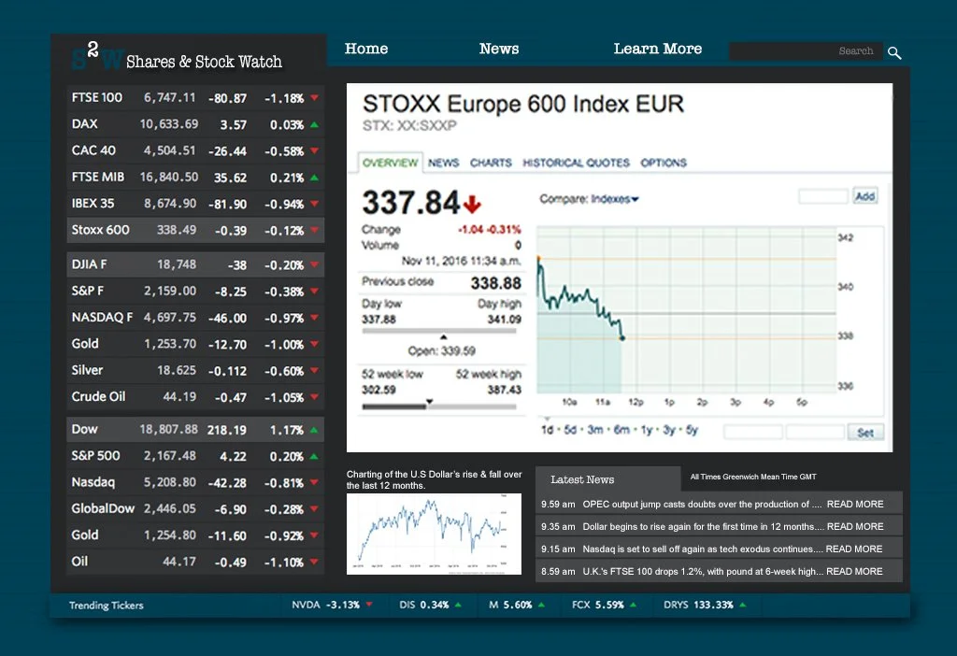Click the red down arrow on GlobalDow row
Image resolution: width=957 pixels, height=656 pixels.
coord(314,508)
